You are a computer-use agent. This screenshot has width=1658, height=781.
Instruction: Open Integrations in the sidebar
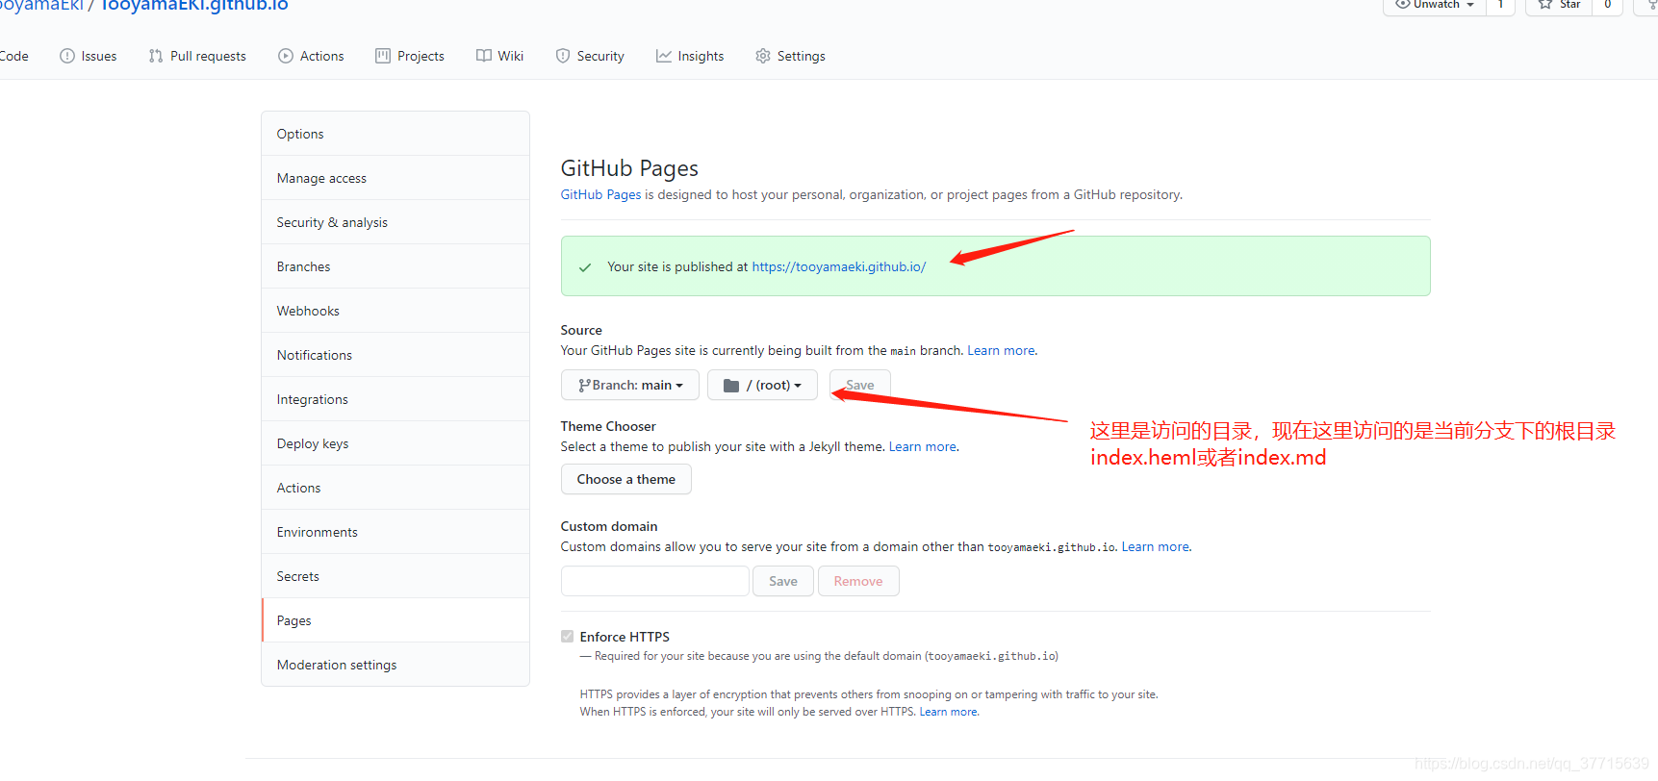(395, 399)
